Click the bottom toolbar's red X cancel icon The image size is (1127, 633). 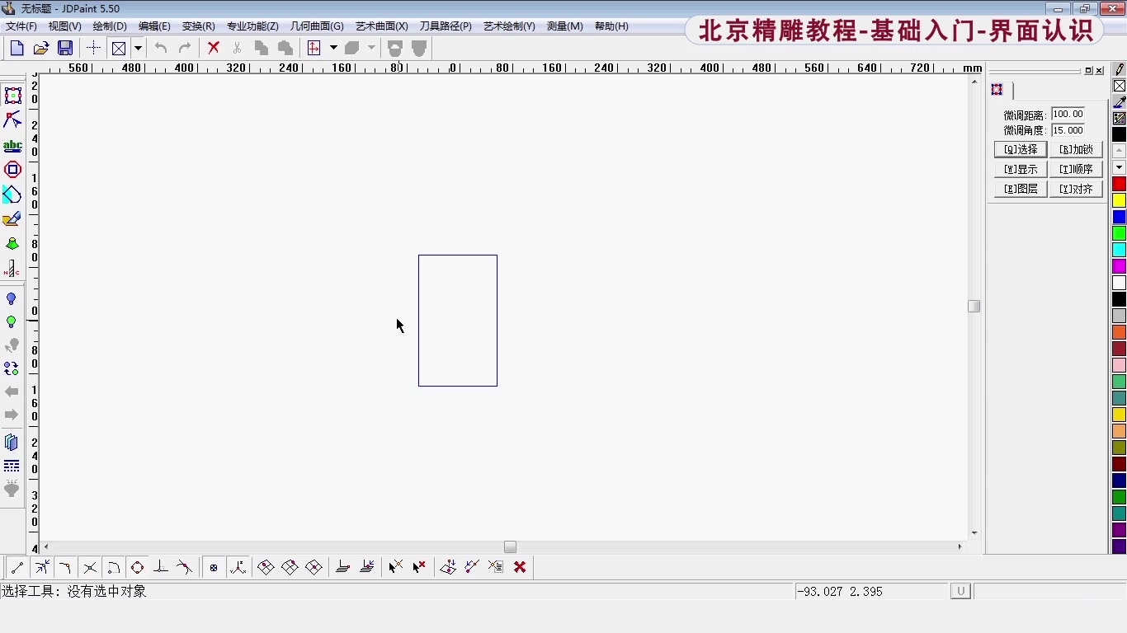(x=520, y=567)
